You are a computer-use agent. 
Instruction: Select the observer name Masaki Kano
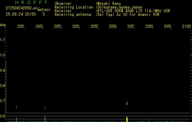pos(108,4)
